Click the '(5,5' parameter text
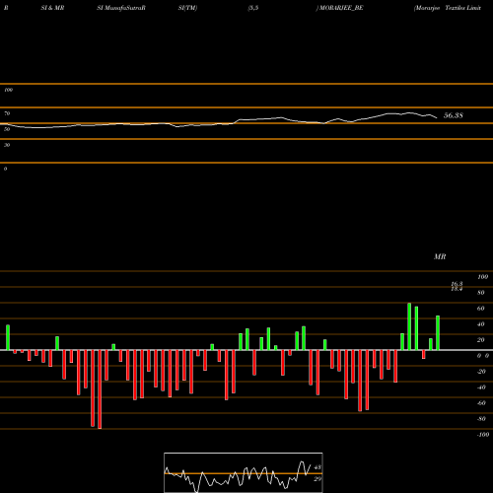The width and height of the screenshot is (493, 493). [x=253, y=8]
